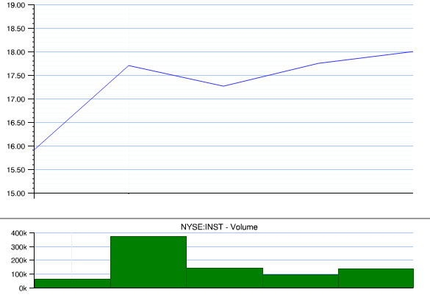Click the third green volume bar
The height and width of the screenshot is (295, 430).
(225, 277)
